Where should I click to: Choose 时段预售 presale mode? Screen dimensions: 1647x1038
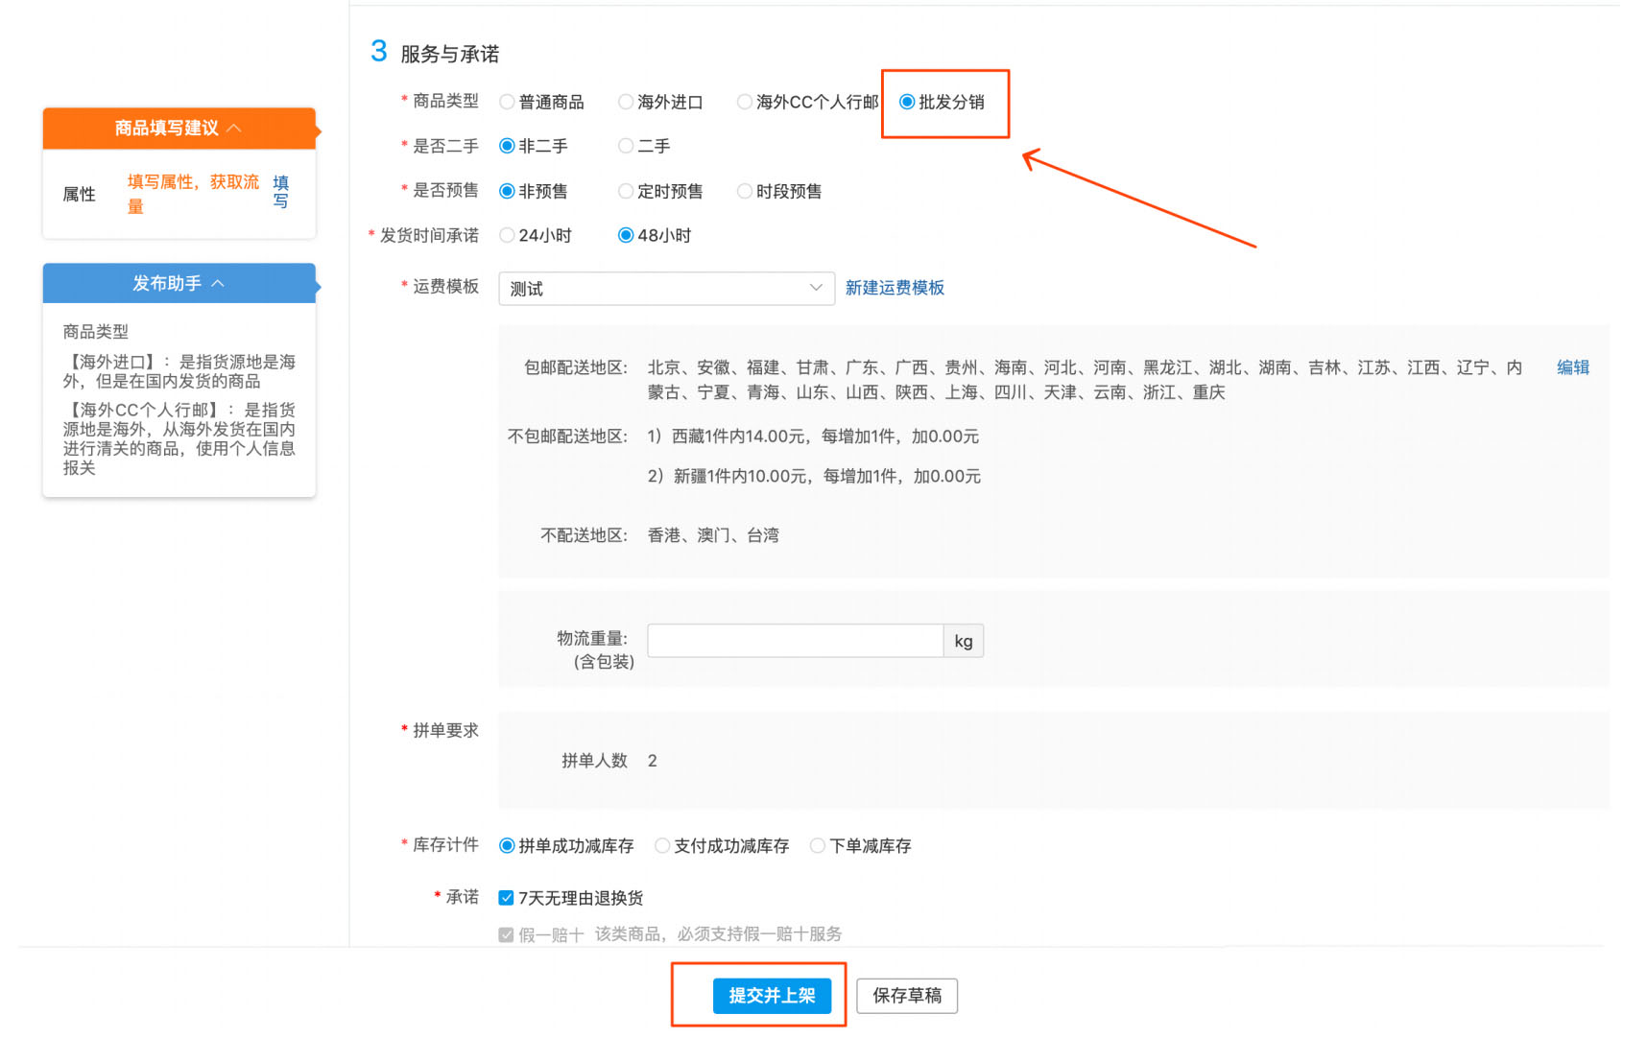tap(745, 191)
